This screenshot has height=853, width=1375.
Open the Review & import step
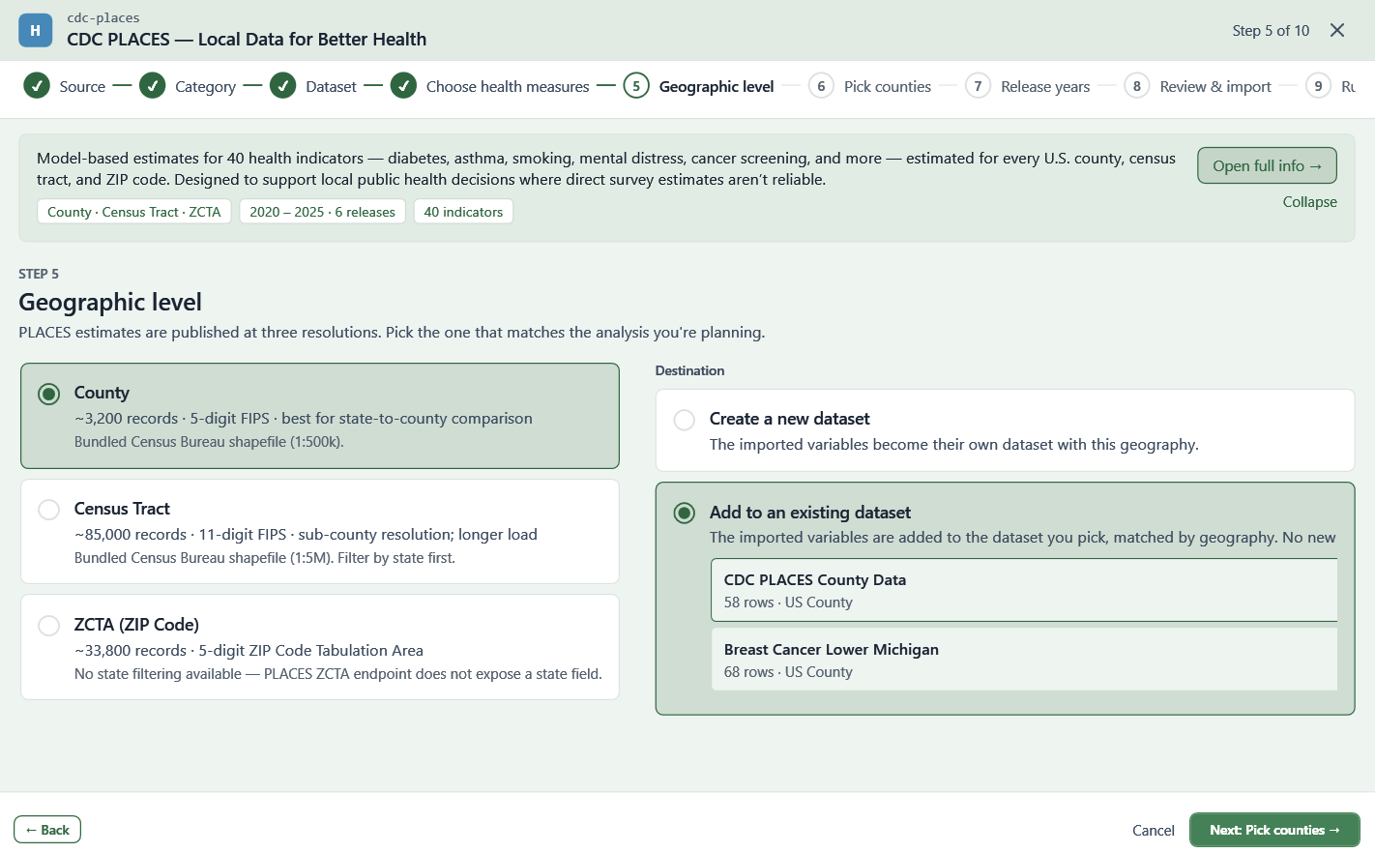click(x=1215, y=87)
